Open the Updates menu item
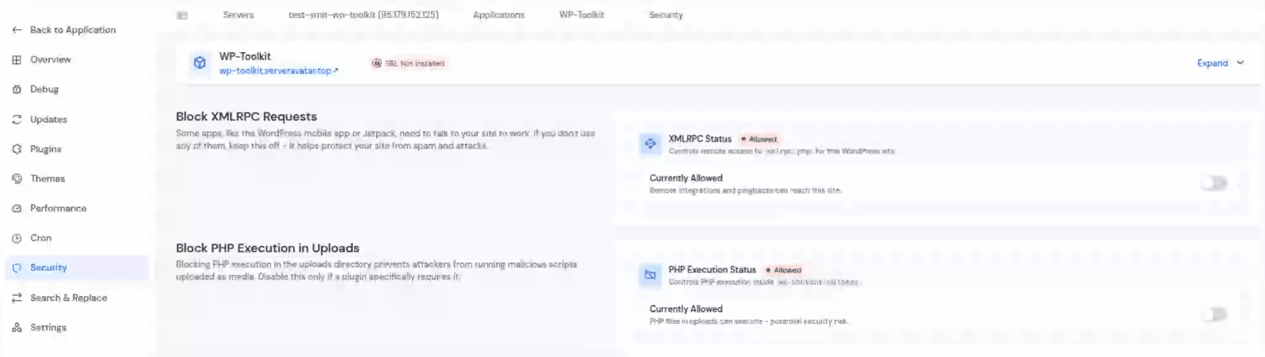The image size is (1265, 357). (76, 119)
